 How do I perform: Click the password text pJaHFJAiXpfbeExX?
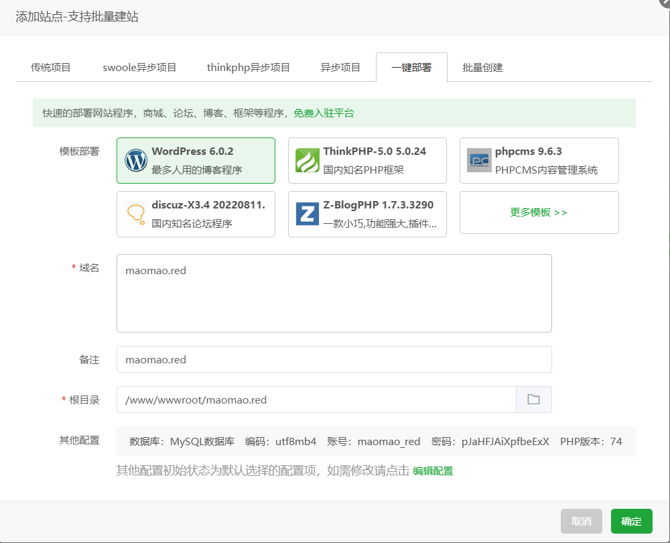pyautogui.click(x=505, y=442)
